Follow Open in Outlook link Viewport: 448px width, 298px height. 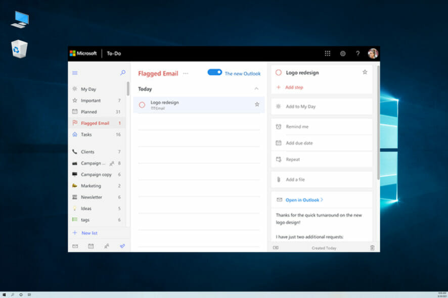(x=304, y=200)
